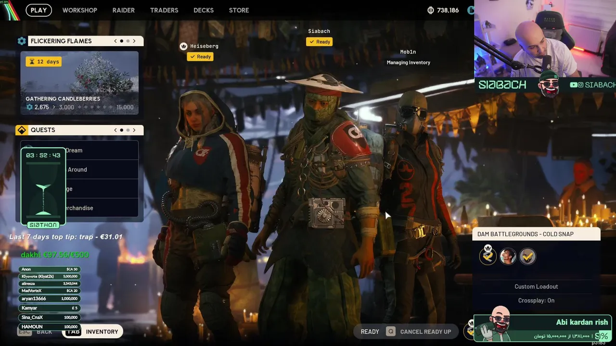Click the MadVorteX donor entry
Viewport: 616px width, 346px height.
tap(50, 291)
